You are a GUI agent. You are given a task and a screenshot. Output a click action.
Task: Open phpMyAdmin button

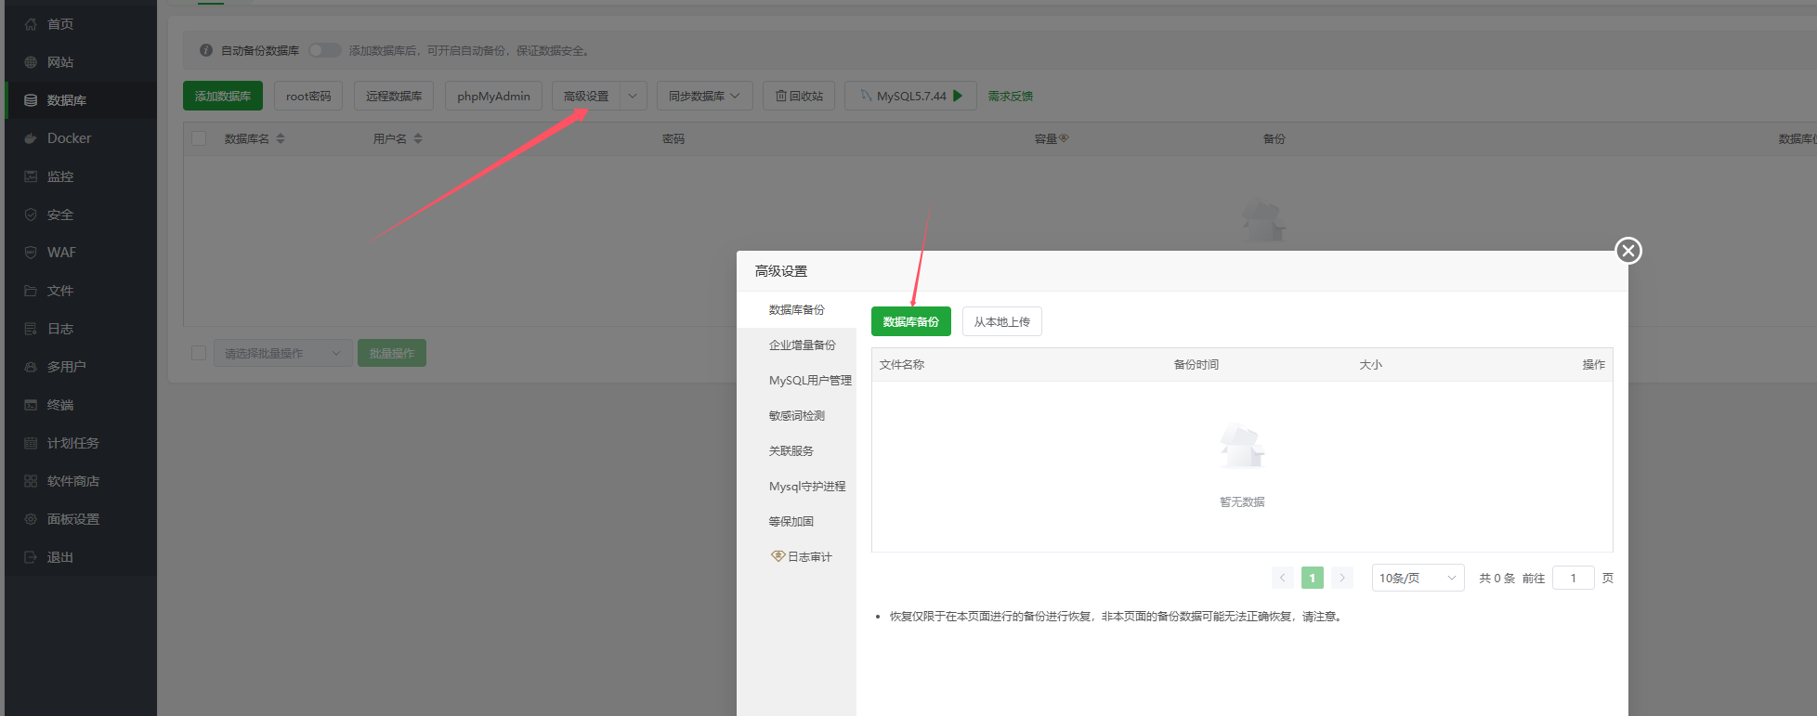click(x=493, y=96)
